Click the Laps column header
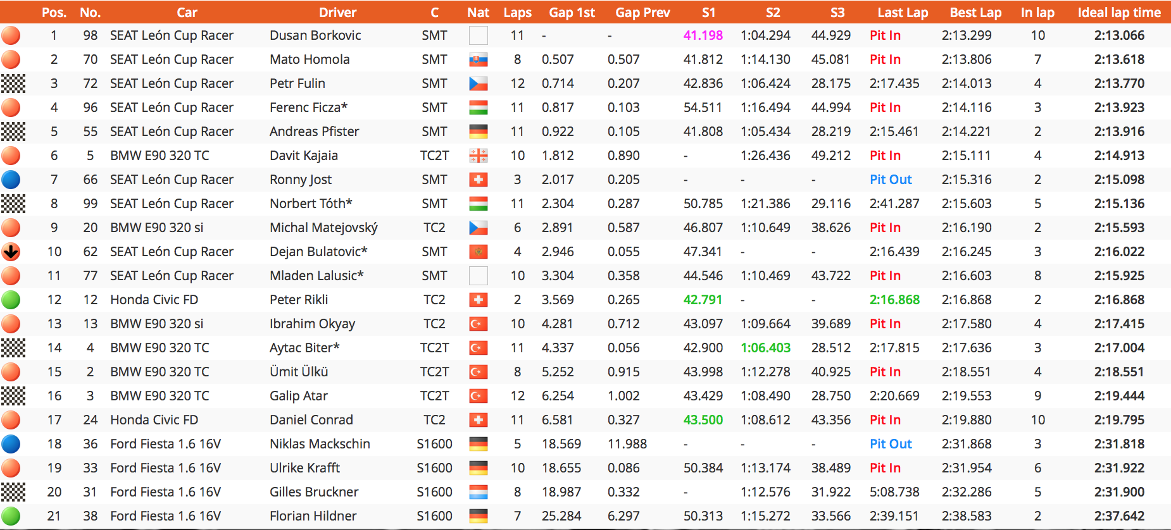Image resolution: width=1171 pixels, height=530 pixels. pyautogui.click(x=518, y=12)
